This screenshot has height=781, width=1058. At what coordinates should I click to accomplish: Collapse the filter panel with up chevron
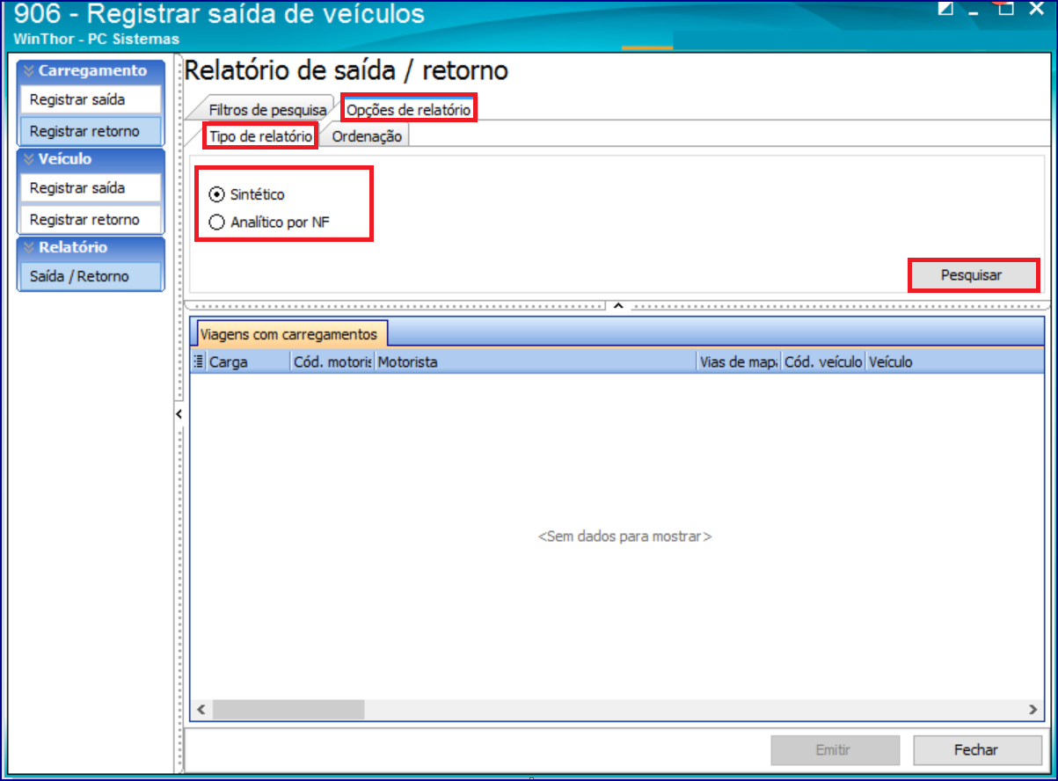[x=617, y=306]
